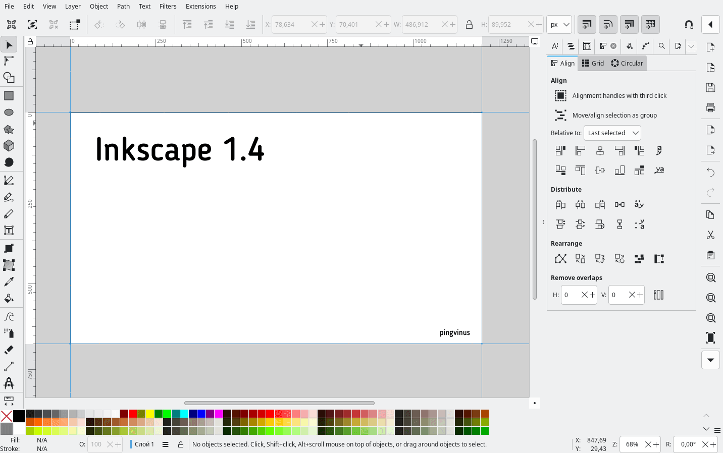
Task: Select the Connector tool
Action: (9, 366)
